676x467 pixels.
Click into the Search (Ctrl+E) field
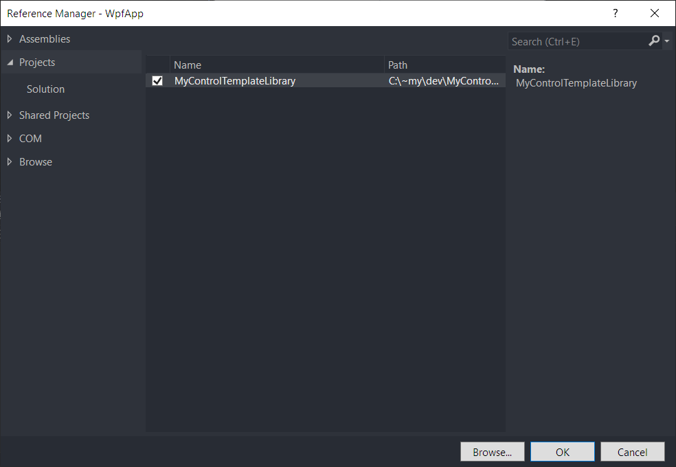(x=576, y=42)
